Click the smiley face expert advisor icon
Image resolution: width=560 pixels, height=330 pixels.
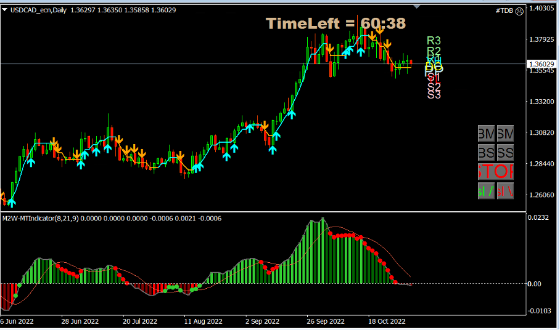click(x=519, y=11)
